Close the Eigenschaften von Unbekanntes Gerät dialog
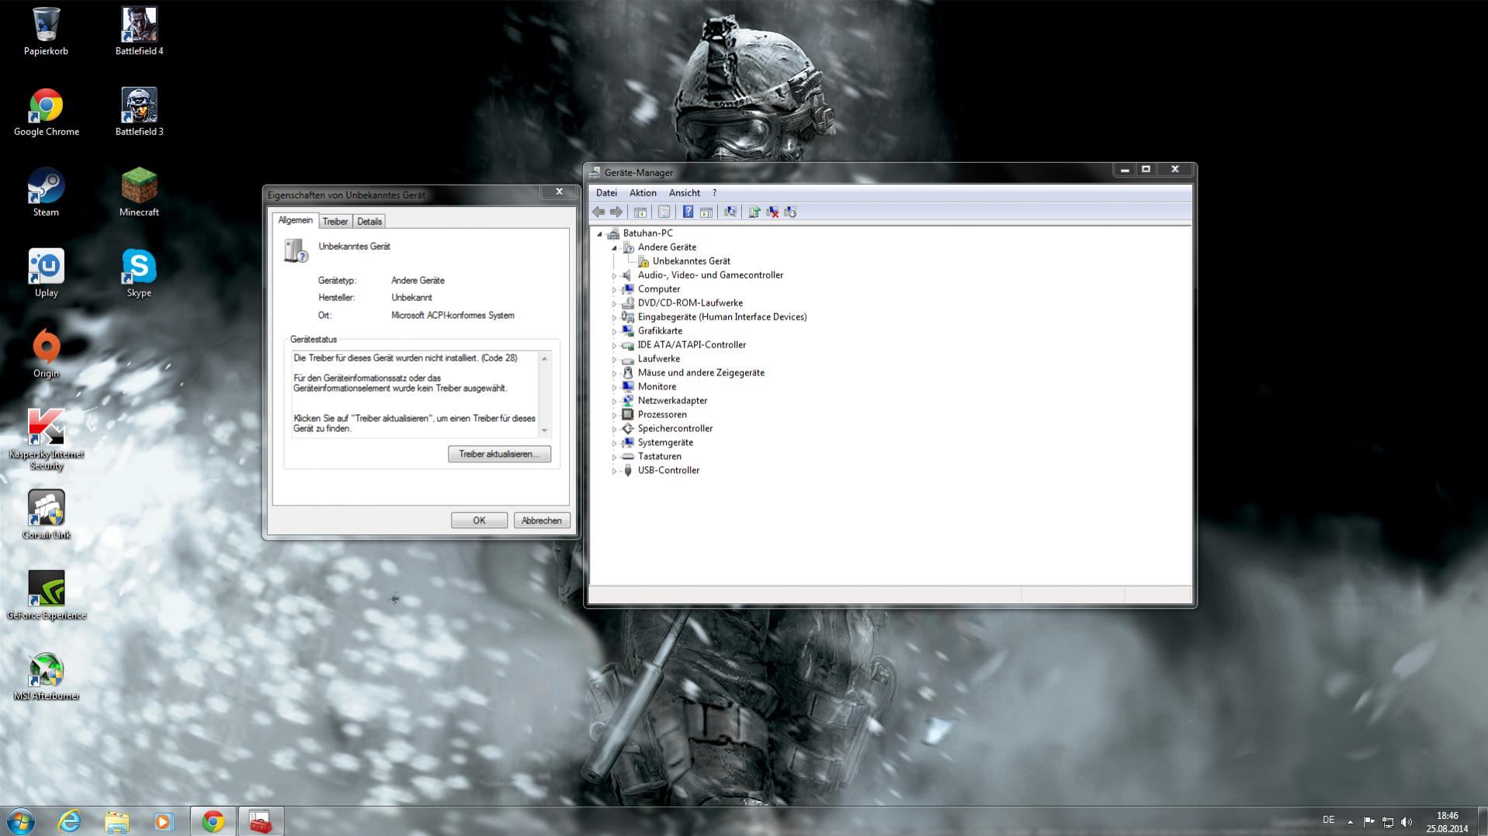Image resolution: width=1488 pixels, height=836 pixels. pos(559,192)
